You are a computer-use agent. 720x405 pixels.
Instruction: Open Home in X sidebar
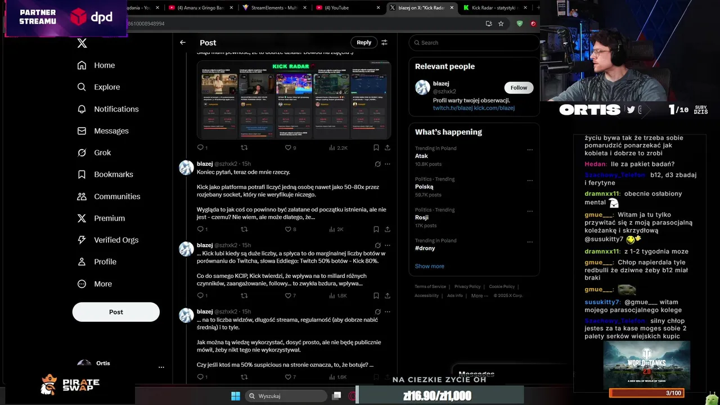click(96, 65)
